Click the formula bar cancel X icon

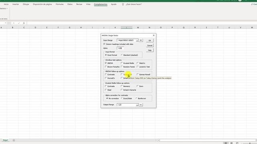point(14,23)
